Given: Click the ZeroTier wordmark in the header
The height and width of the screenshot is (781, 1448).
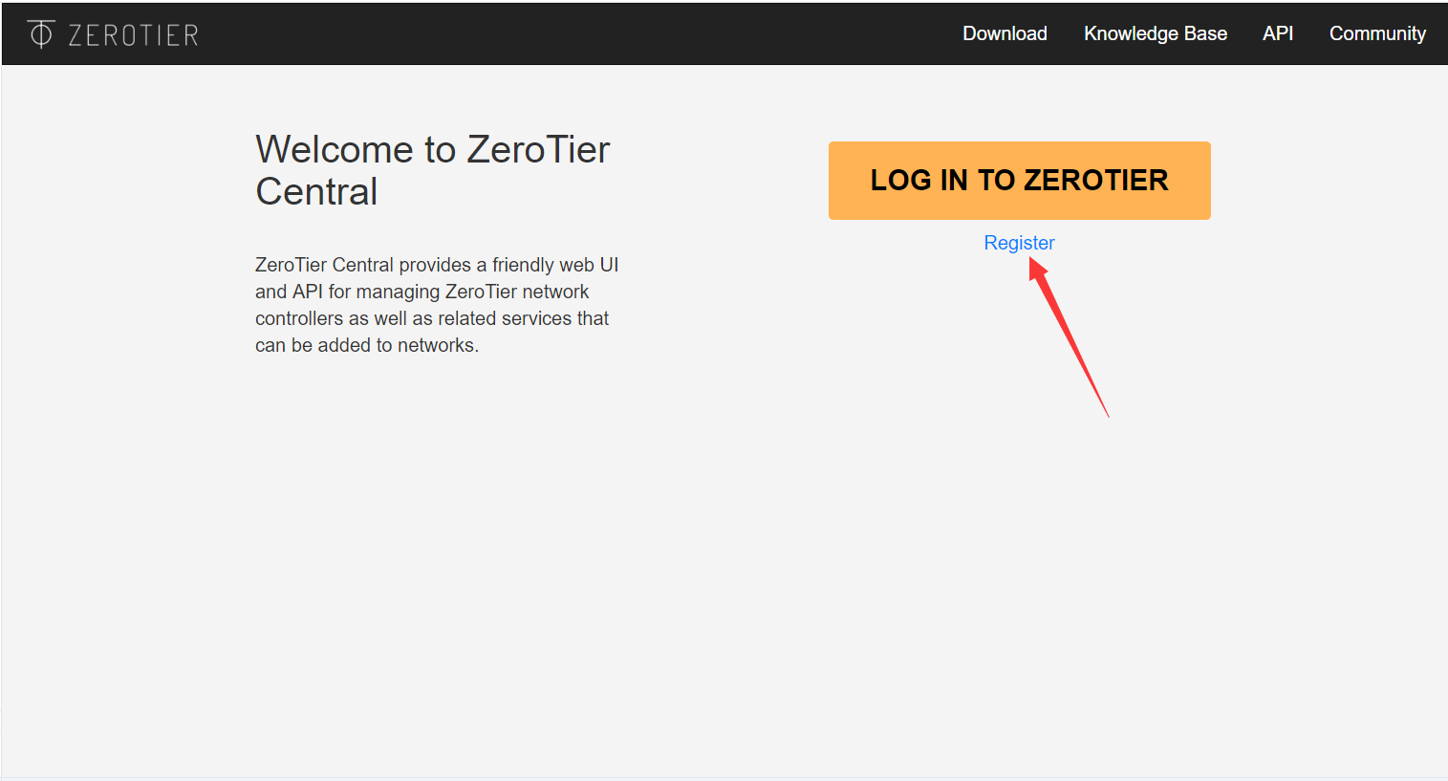Looking at the screenshot, I should 134,33.
